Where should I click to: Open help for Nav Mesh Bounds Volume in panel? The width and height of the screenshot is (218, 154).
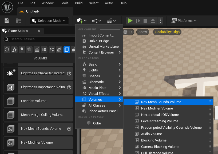[69, 129]
